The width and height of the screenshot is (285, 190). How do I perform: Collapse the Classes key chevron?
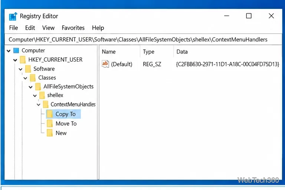[x=25, y=78]
